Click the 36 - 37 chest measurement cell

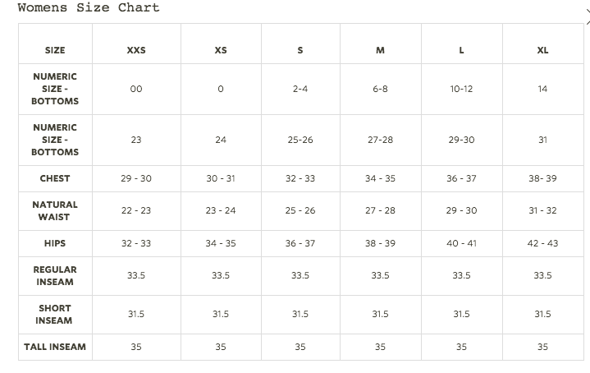461,178
